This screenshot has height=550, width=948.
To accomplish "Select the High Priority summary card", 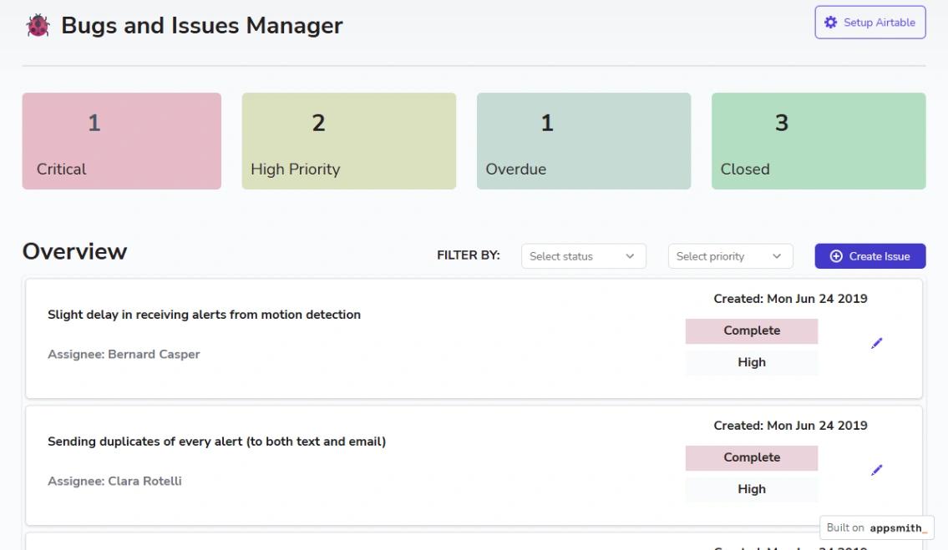I will click(349, 141).
